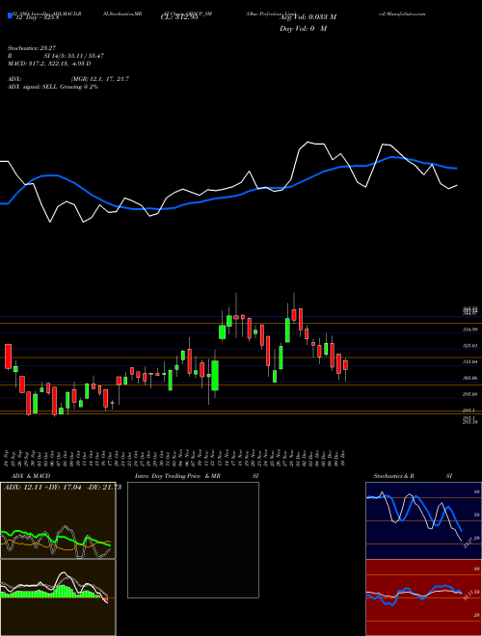Click the "Day Vol: 0 M" label
Viewport: 482px width, 636px height.
point(303,29)
